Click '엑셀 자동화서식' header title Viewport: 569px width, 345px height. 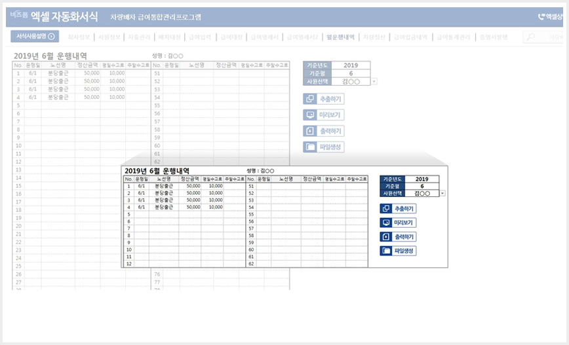64,16
